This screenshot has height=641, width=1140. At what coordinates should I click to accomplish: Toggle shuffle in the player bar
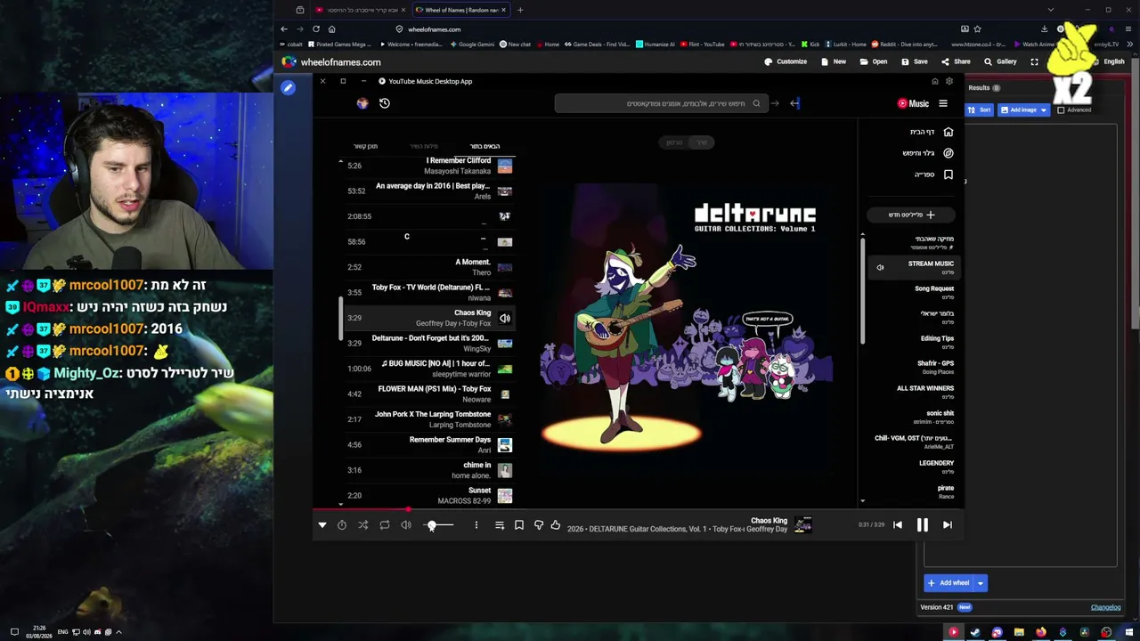[x=363, y=525]
